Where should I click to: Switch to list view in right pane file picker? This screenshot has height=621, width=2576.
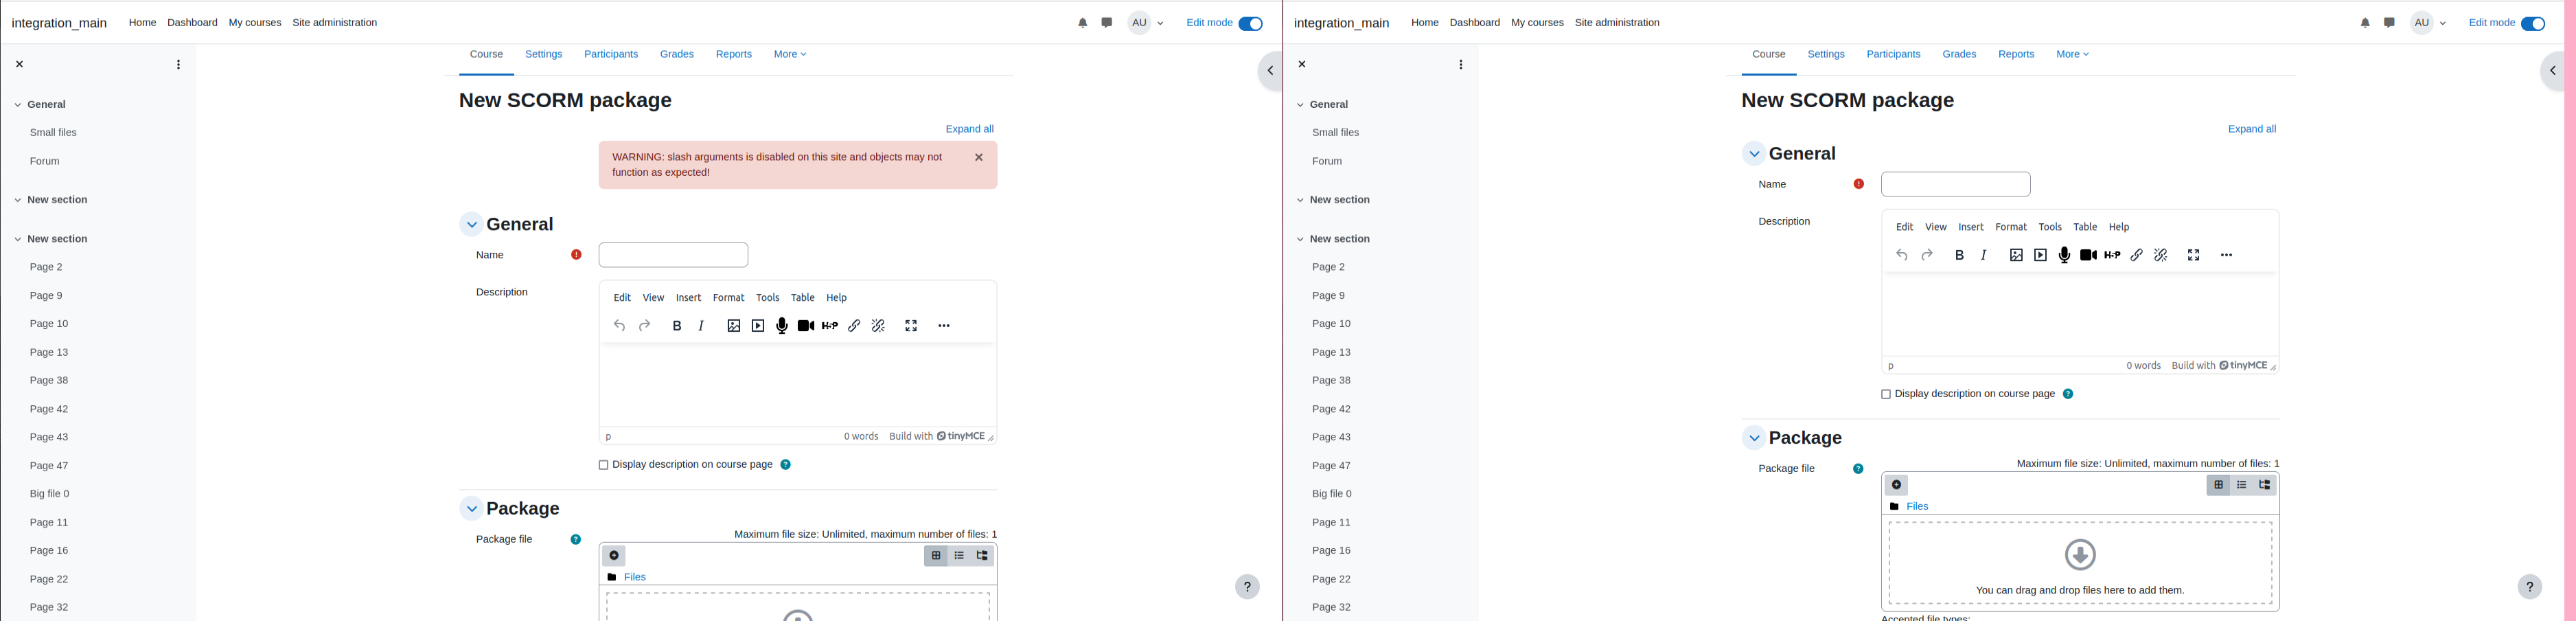[2242, 485]
